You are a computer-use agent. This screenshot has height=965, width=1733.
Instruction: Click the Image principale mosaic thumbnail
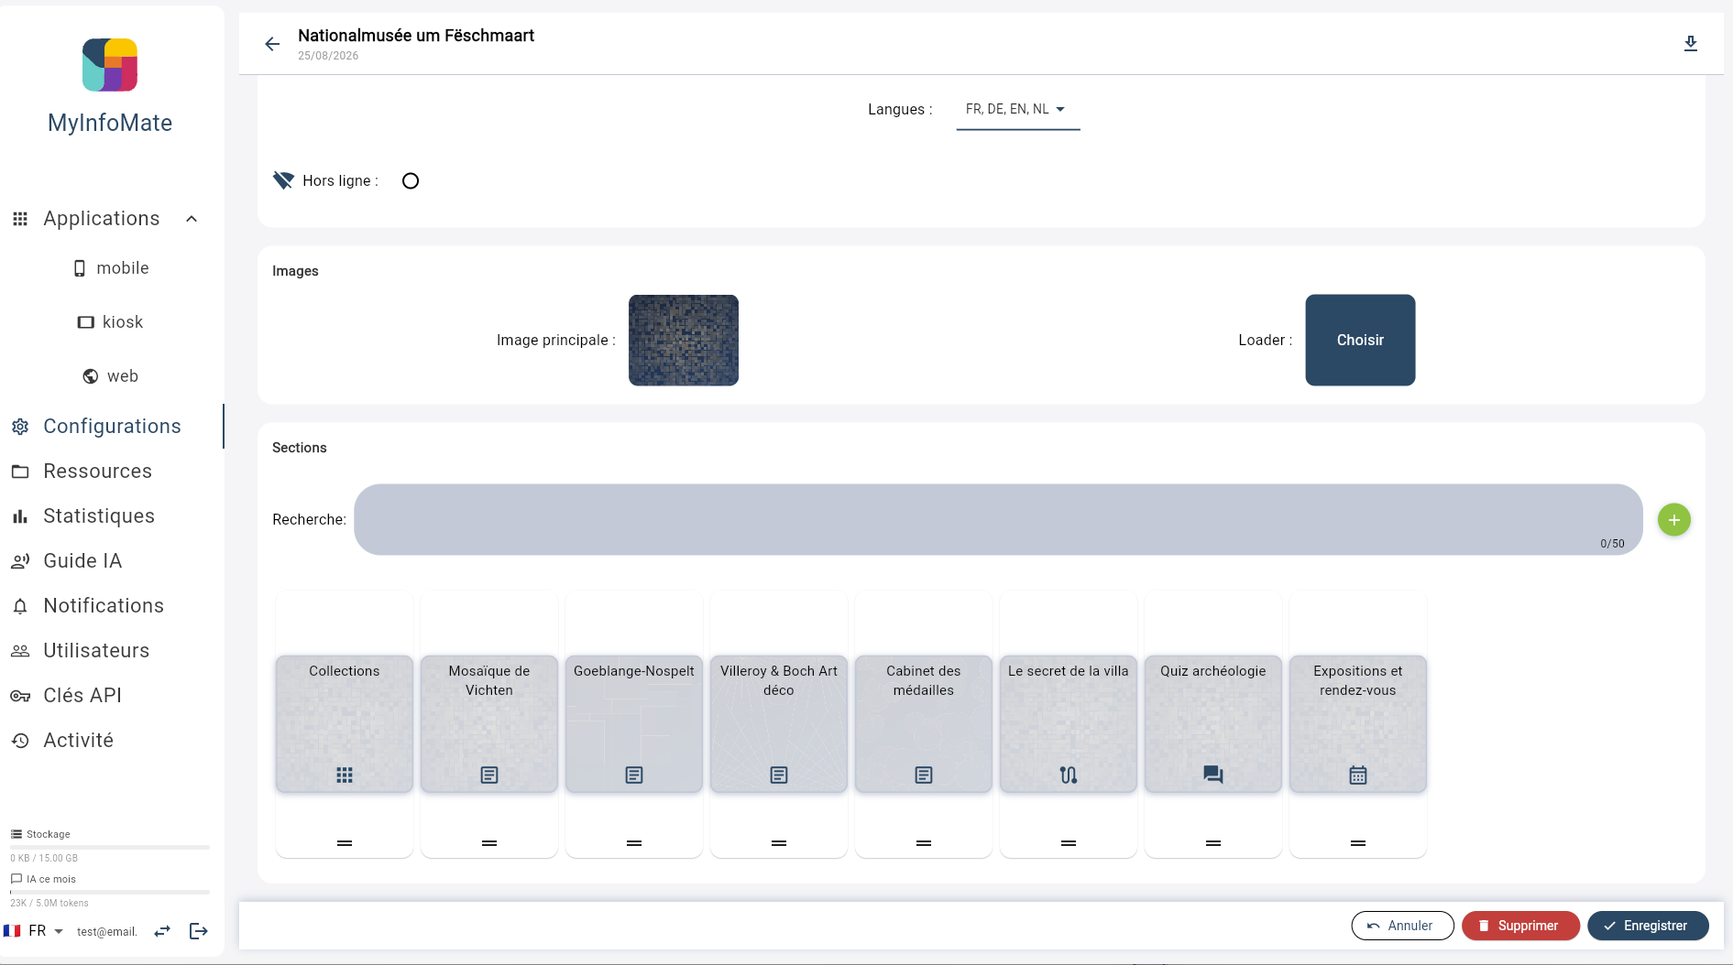(684, 340)
